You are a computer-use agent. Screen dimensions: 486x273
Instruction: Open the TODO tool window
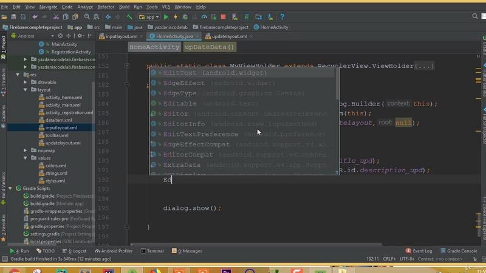pos(46,251)
